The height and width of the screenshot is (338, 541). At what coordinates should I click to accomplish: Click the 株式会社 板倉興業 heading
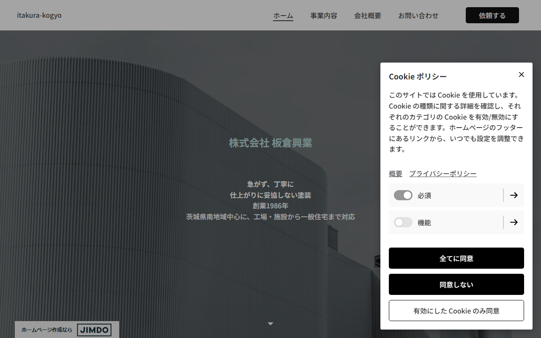point(270,143)
